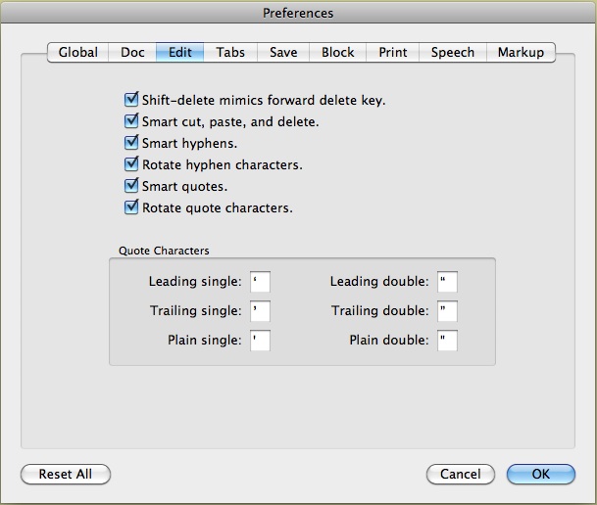The width and height of the screenshot is (597, 505).
Task: Go to the Save tab
Action: coord(284,53)
